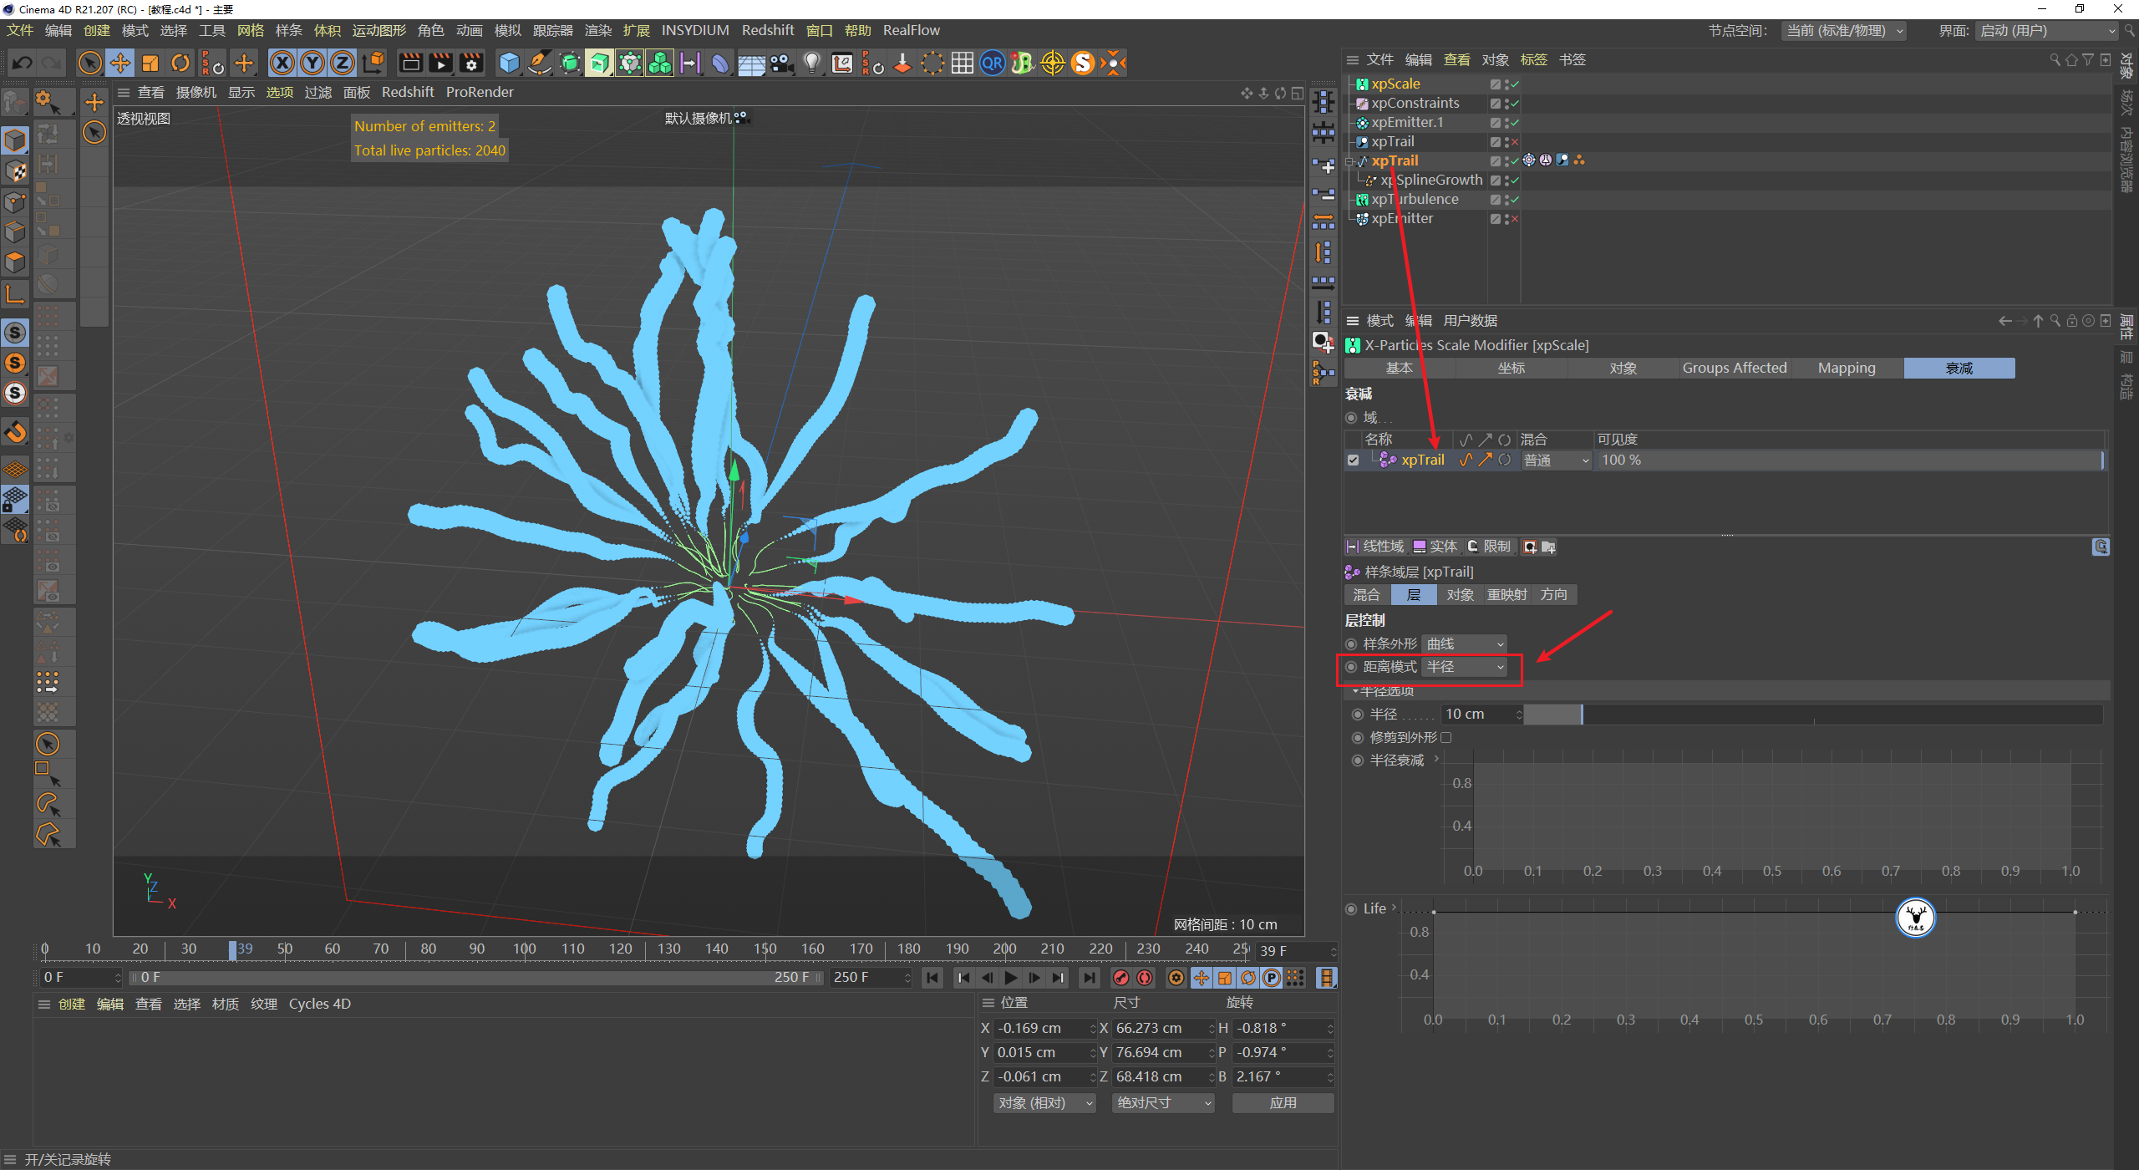
Task: Click the QR toolbar icon
Action: [x=993, y=63]
